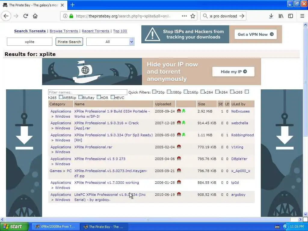Open the Search Torrents link
308x231 pixels.
[x=30, y=31]
